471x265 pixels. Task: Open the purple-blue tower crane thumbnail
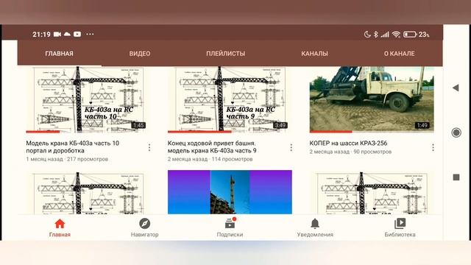click(x=230, y=192)
